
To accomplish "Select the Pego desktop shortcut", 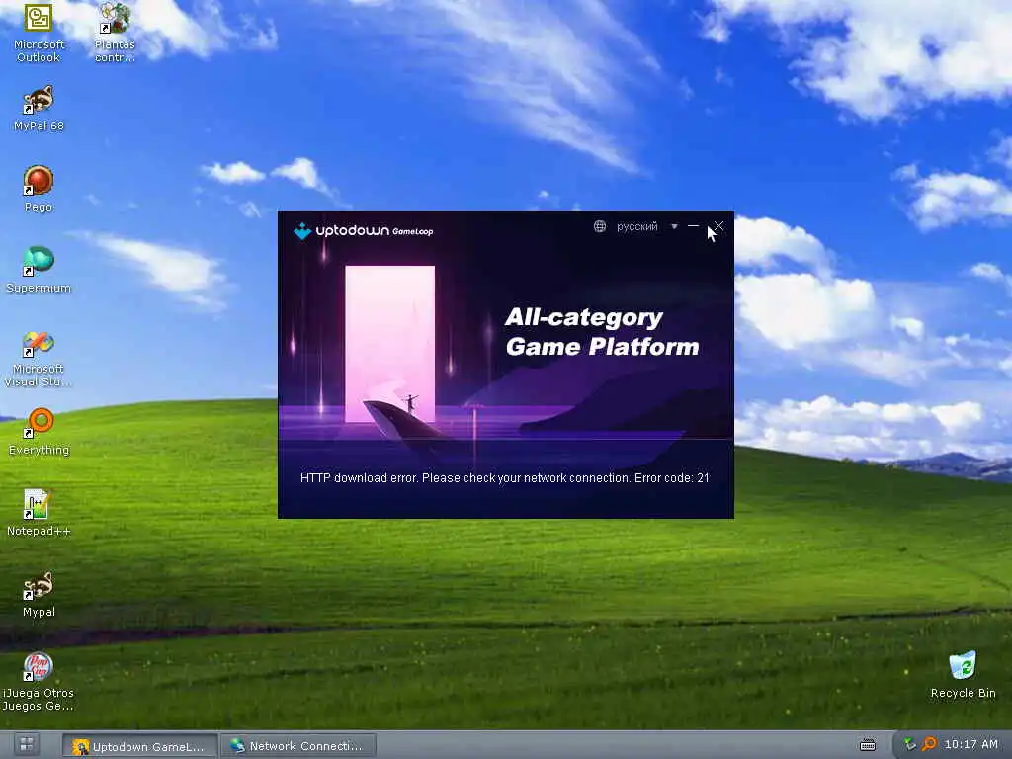I will tap(39, 189).
